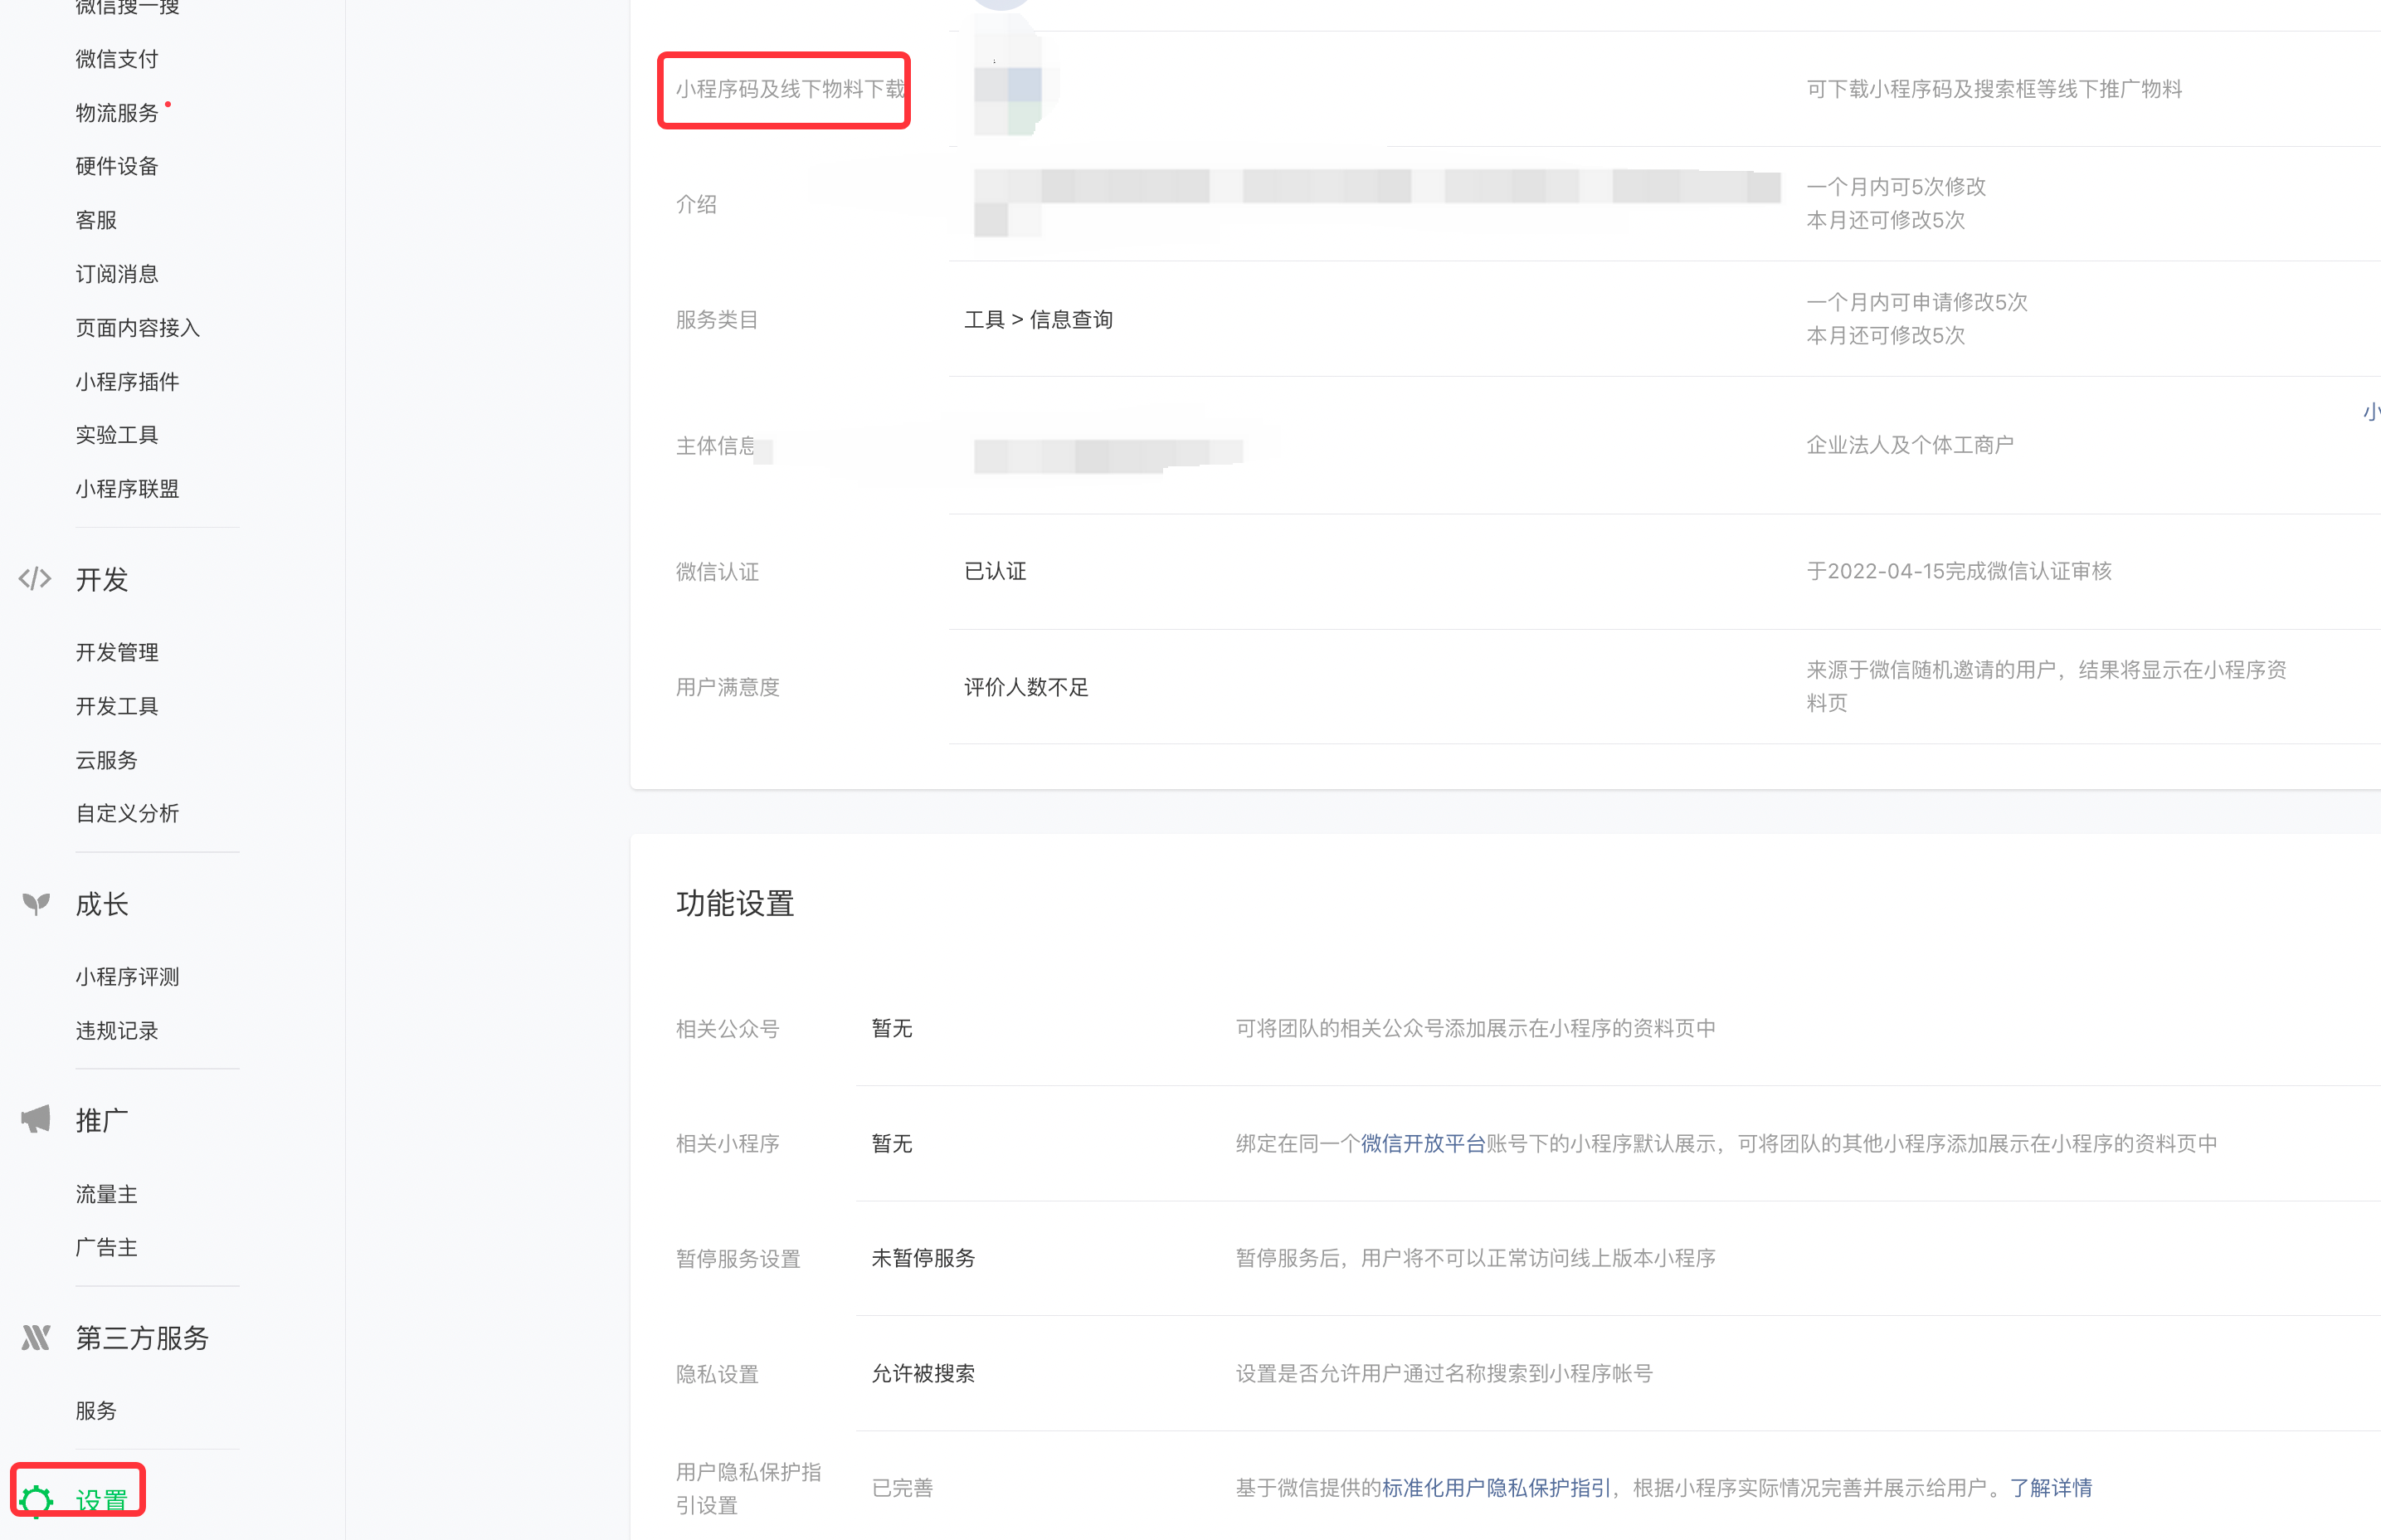2381x1540 pixels.
Task: Click the 成长 sprout leaf icon
Action: tap(36, 904)
